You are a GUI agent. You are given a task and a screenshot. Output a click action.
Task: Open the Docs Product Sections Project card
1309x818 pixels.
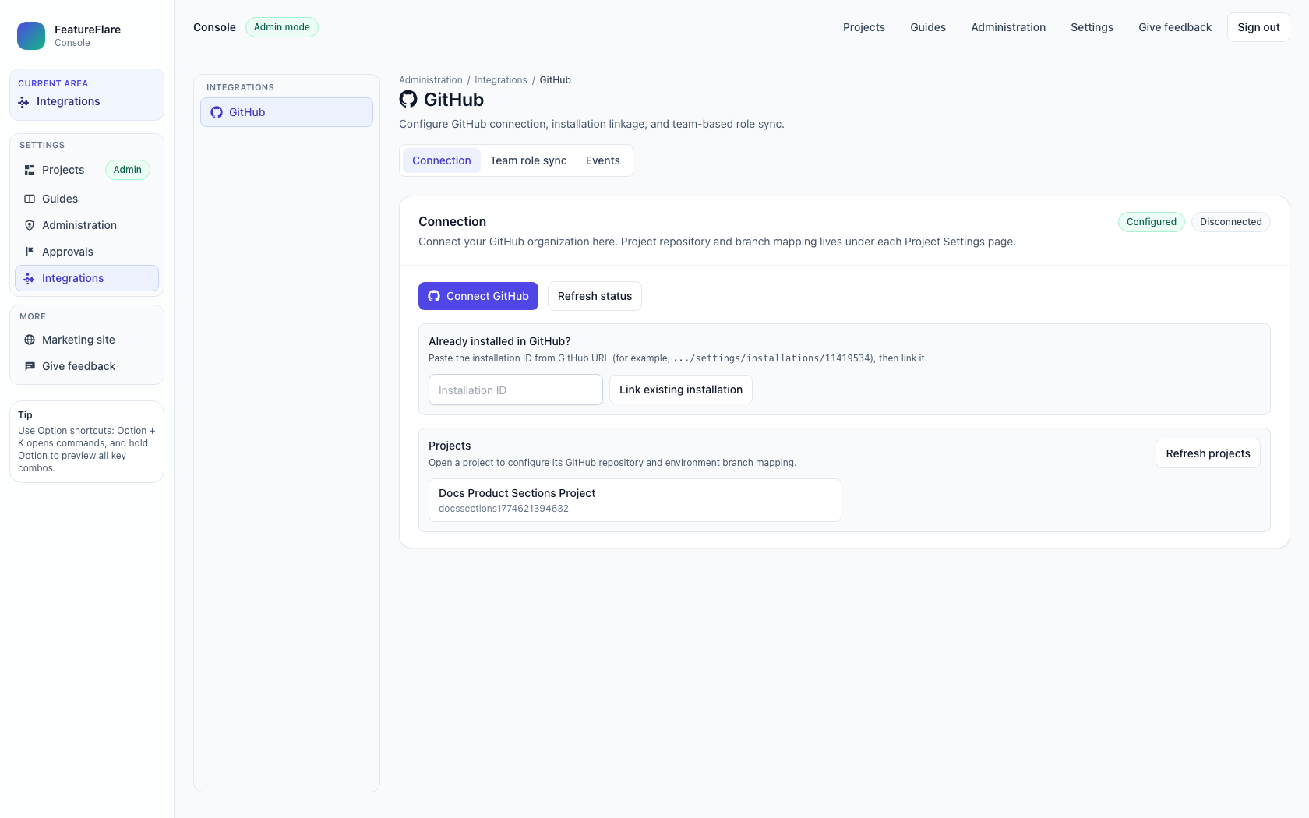635,500
